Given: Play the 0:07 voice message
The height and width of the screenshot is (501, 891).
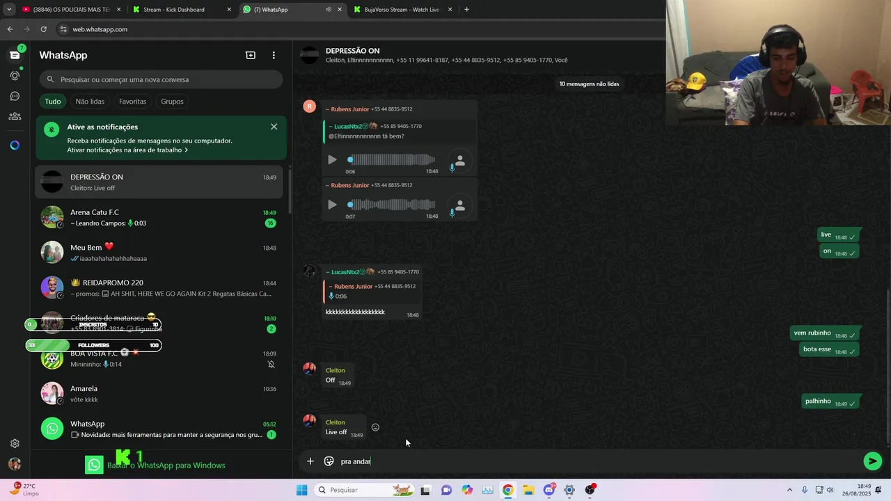Looking at the screenshot, I should (x=332, y=205).
